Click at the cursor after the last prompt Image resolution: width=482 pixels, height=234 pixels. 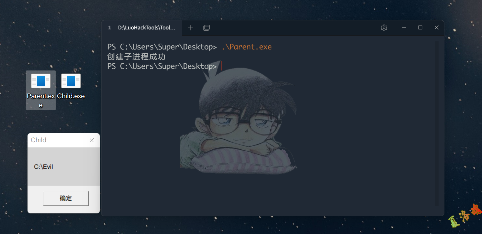pos(221,66)
